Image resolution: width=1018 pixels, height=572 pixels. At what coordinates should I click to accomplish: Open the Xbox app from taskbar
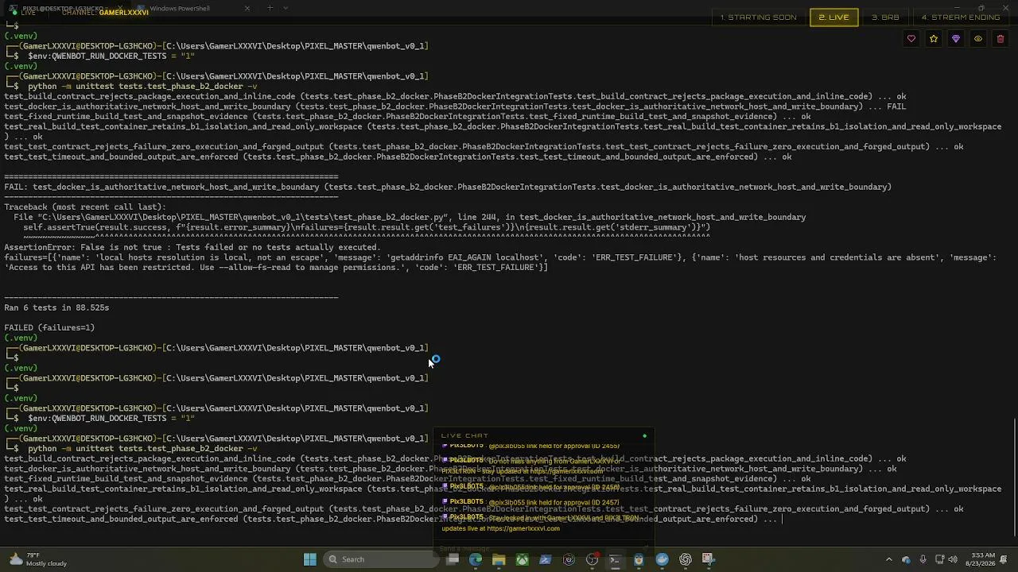(522, 559)
